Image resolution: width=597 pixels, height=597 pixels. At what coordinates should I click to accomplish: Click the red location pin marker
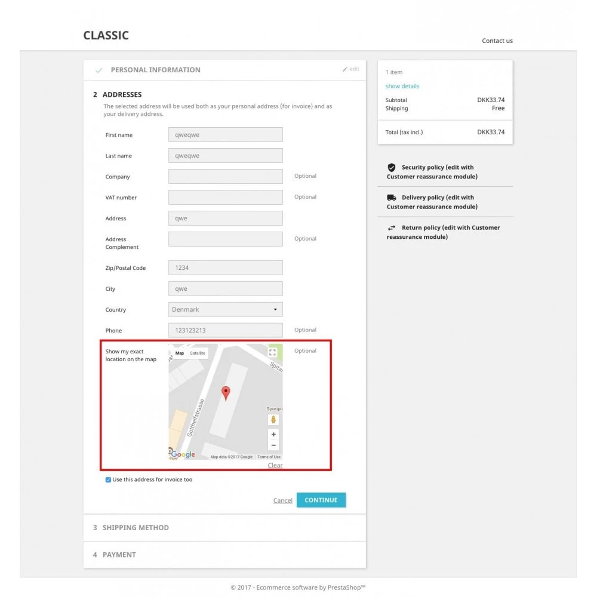coord(226,393)
